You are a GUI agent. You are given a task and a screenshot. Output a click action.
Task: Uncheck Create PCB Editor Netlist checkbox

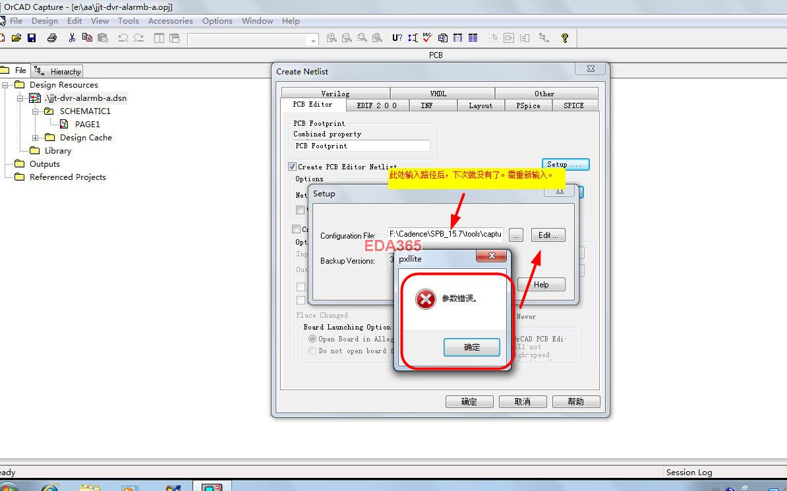point(292,166)
